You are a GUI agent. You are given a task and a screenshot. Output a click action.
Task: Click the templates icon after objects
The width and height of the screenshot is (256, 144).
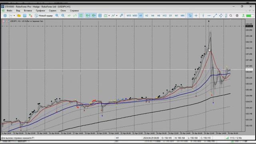point(121,16)
